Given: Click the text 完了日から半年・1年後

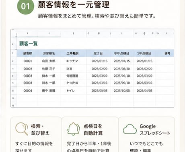Looking at the screenshot, I should pyautogui.click(x=89, y=144).
